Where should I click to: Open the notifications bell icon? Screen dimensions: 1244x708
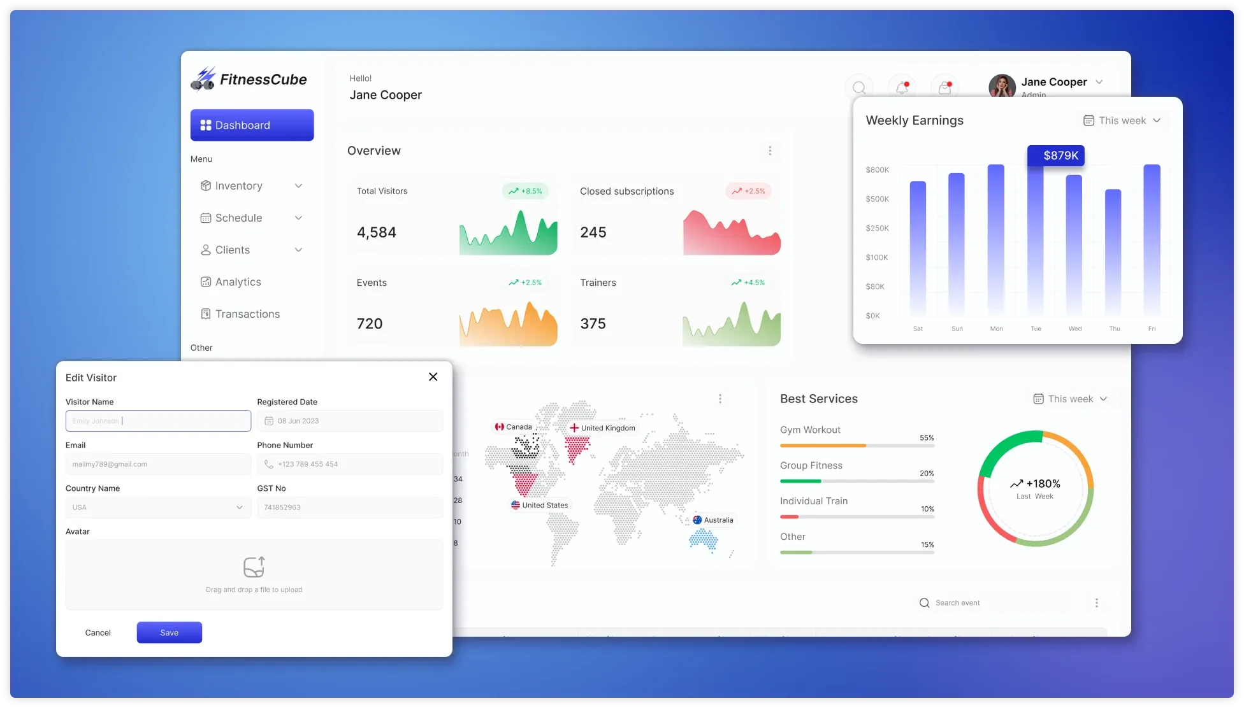[x=902, y=88]
